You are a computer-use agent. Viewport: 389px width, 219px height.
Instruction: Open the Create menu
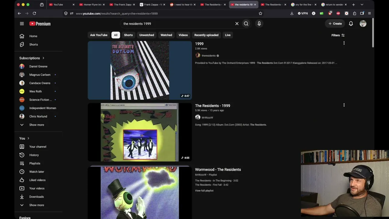(335, 24)
